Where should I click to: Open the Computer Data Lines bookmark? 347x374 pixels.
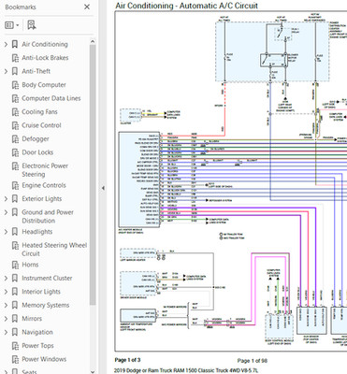point(51,98)
